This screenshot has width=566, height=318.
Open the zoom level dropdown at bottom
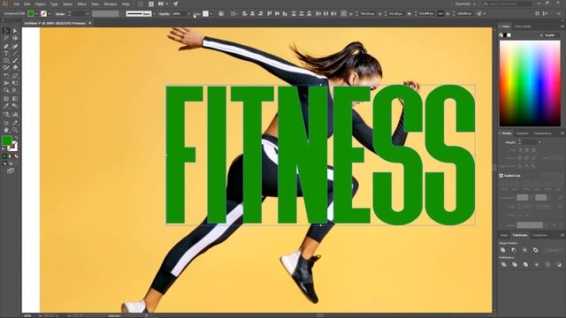pos(40,315)
